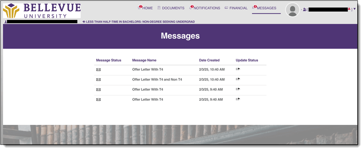Expand the user account dropdown arrow
Viewport: 364px width, 151px height.
pos(355,9)
